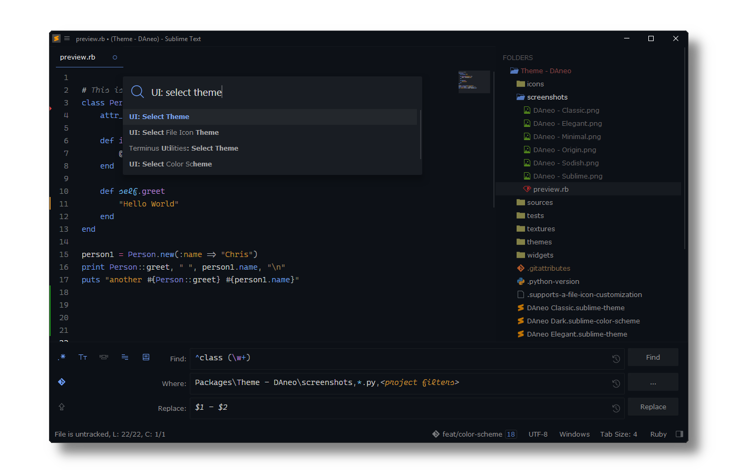Click the Find button
Viewport: 738px width, 474px height.
pyautogui.click(x=653, y=357)
